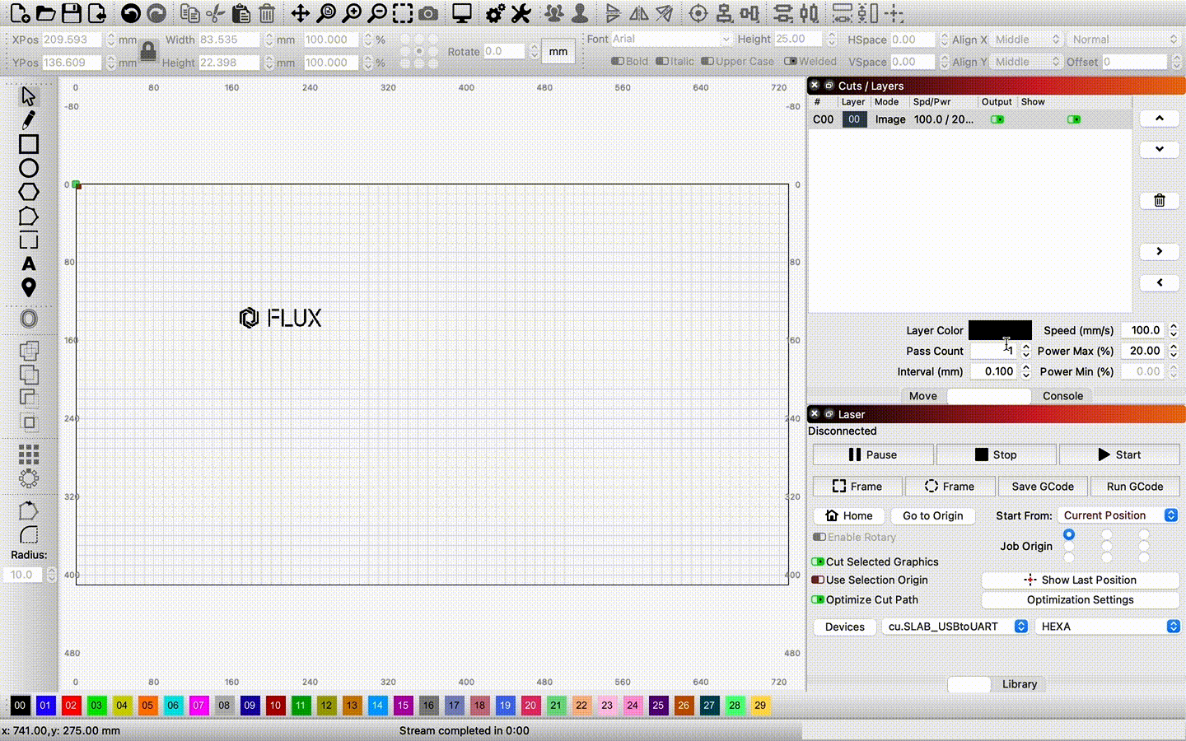Click Go to Origin
The width and height of the screenshot is (1186, 741).
click(x=932, y=515)
